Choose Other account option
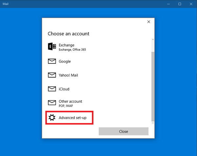This screenshot has width=197, height=156. click(x=98, y=103)
